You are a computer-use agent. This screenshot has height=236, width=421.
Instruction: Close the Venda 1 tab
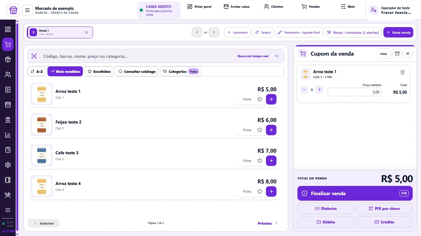click(86, 32)
